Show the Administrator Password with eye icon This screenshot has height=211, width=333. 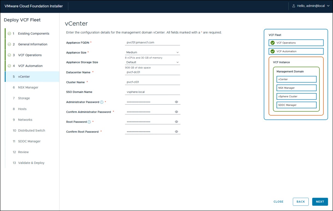(x=177, y=102)
